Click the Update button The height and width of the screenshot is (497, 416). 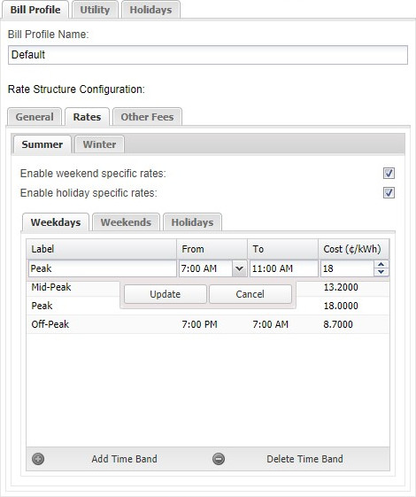166,294
